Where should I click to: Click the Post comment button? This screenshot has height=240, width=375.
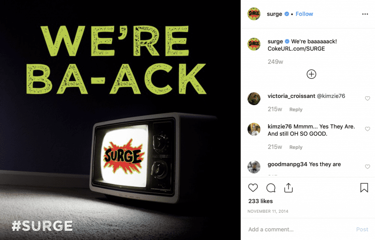tap(362, 229)
